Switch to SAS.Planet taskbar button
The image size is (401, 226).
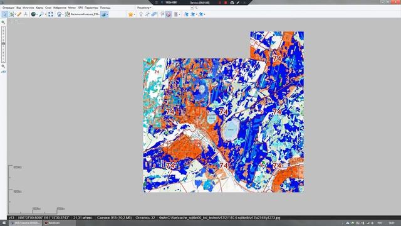tap(25, 223)
